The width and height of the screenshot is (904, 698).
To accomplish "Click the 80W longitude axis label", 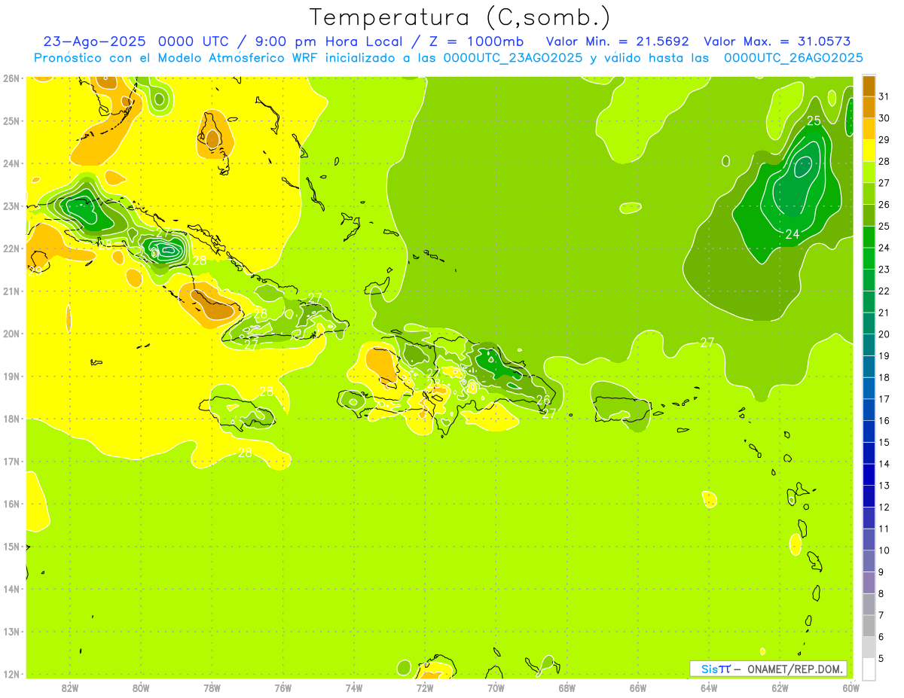I will (141, 687).
